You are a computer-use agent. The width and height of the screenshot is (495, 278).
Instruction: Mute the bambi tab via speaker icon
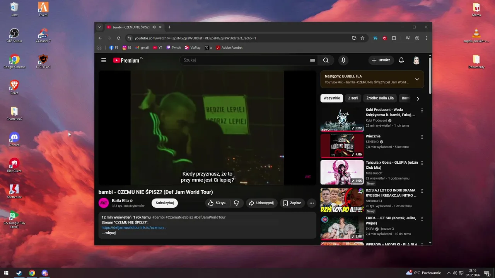click(154, 27)
